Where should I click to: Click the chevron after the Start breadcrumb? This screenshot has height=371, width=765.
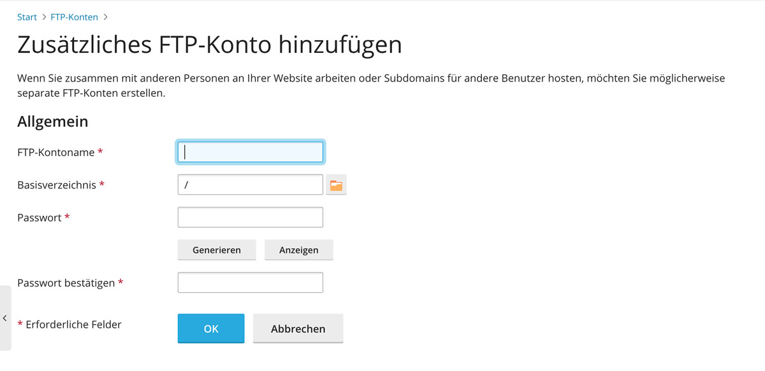click(x=44, y=17)
